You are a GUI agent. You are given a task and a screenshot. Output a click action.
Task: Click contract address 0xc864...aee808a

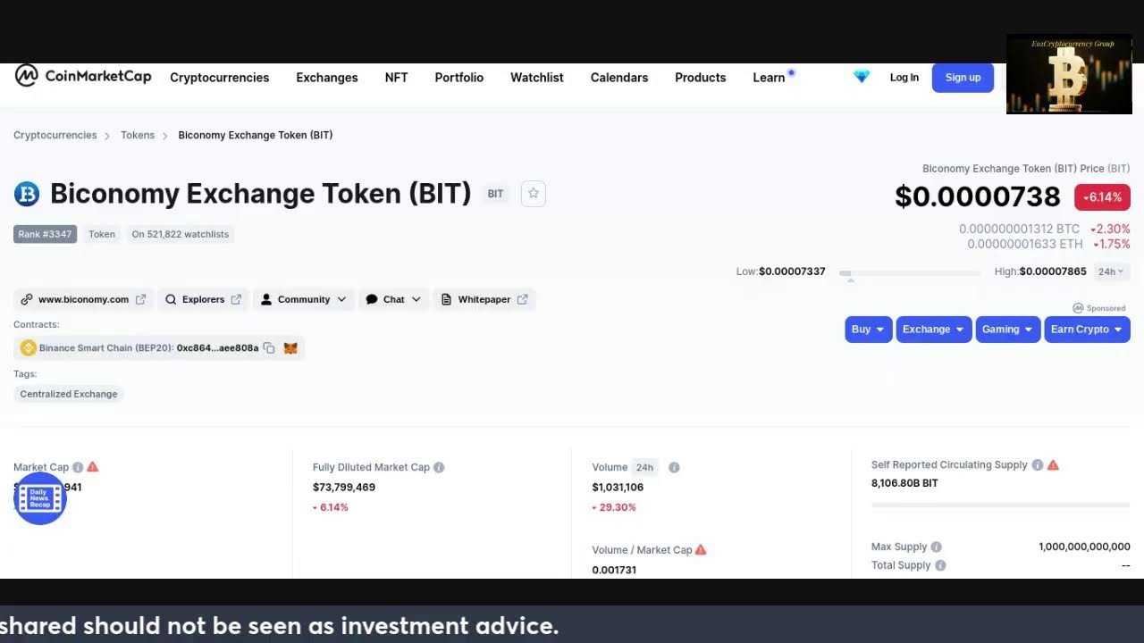coord(218,348)
